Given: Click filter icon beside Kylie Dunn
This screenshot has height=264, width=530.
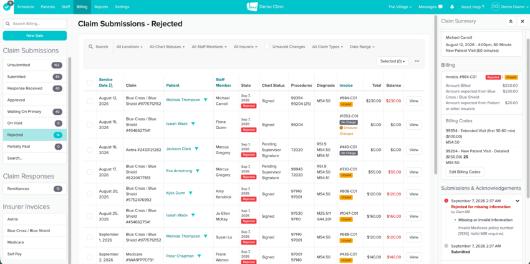Looking at the screenshot, I should 190,193.
